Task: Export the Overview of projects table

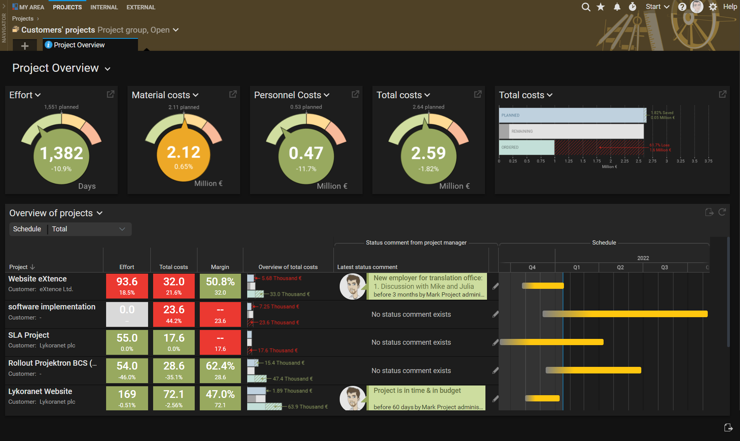Action: 709,212
